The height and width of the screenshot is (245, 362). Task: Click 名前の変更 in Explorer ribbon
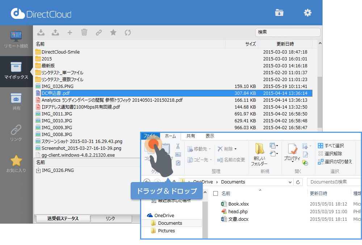pos(231,160)
